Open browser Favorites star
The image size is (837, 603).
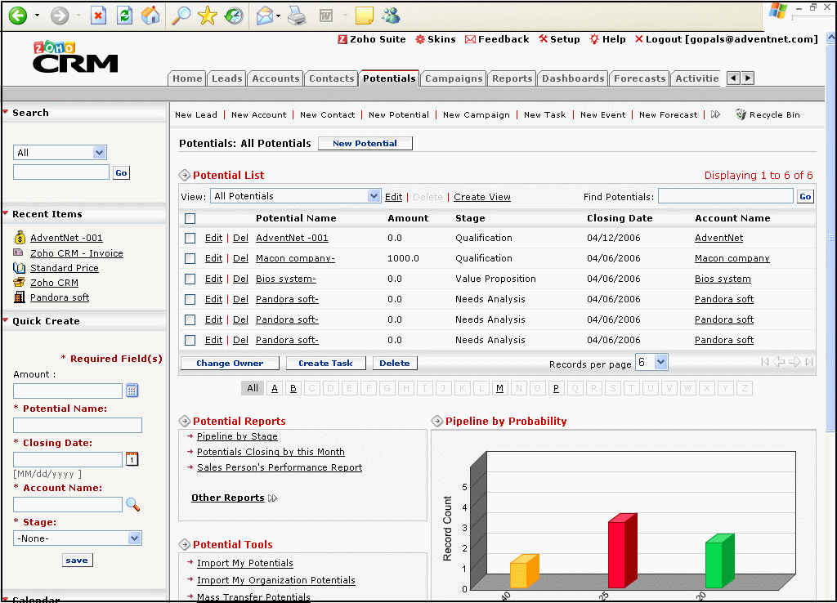tap(207, 16)
